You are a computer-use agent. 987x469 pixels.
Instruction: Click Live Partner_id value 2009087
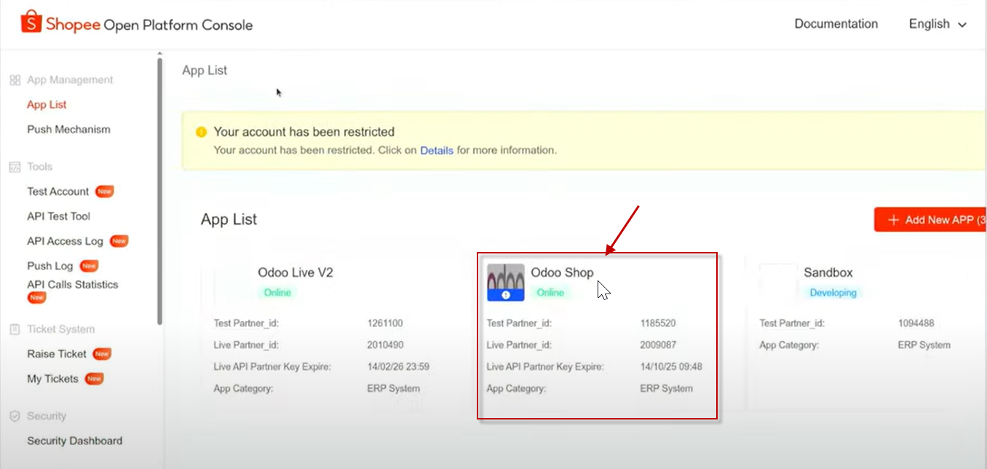coord(658,345)
